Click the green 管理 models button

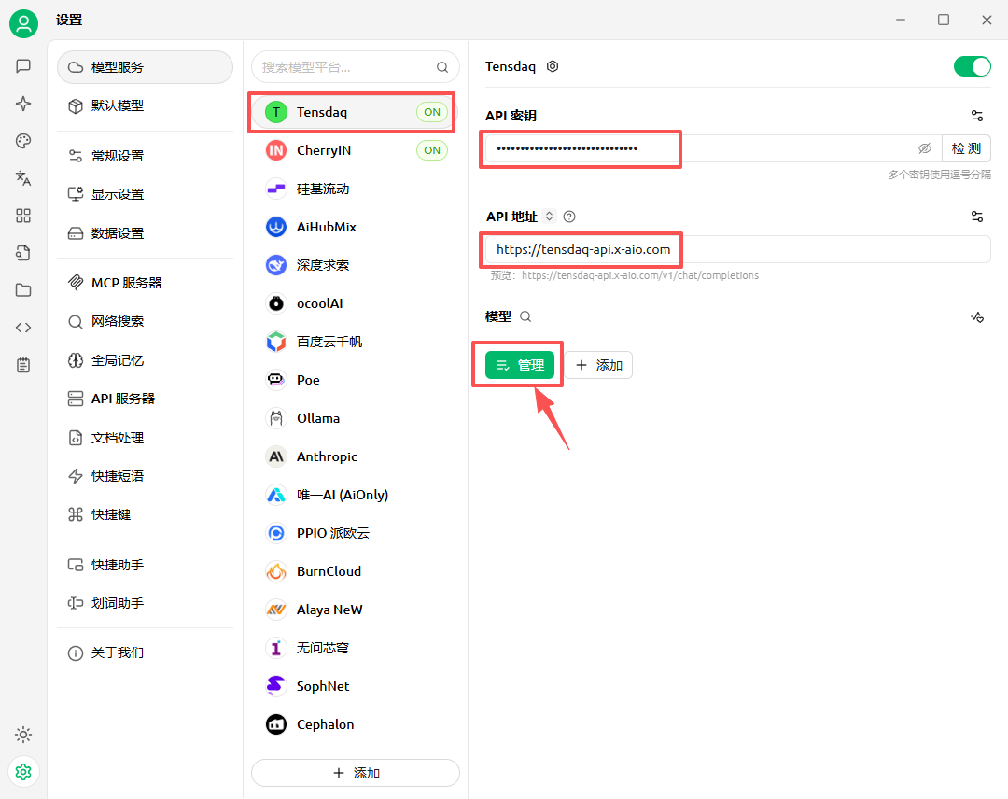pos(520,365)
